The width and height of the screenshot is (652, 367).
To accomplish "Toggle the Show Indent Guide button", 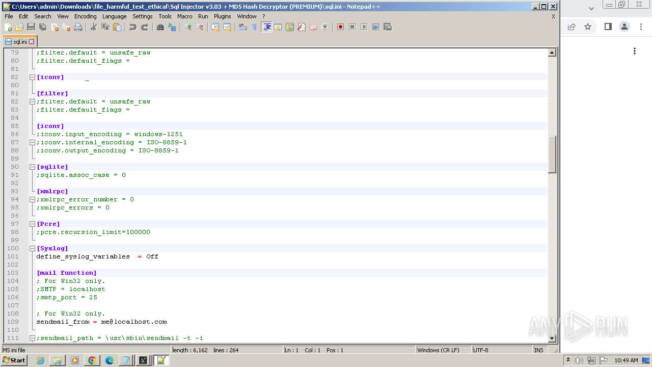I will (x=266, y=27).
